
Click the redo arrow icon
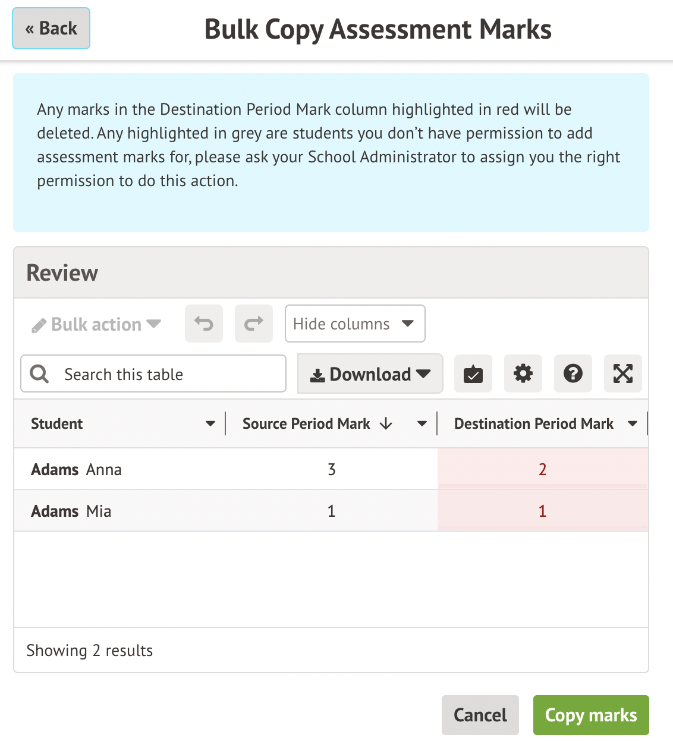(x=254, y=324)
